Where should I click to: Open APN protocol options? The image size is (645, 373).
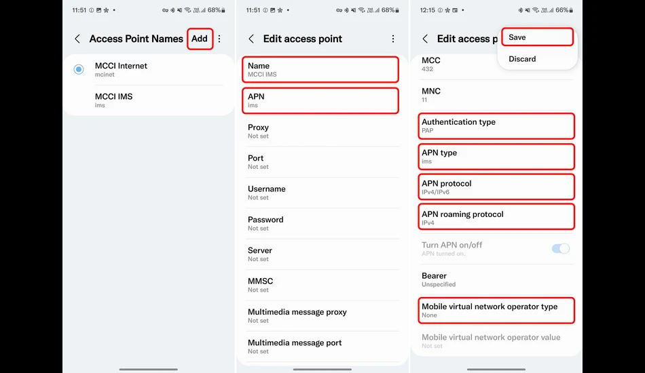pos(496,187)
